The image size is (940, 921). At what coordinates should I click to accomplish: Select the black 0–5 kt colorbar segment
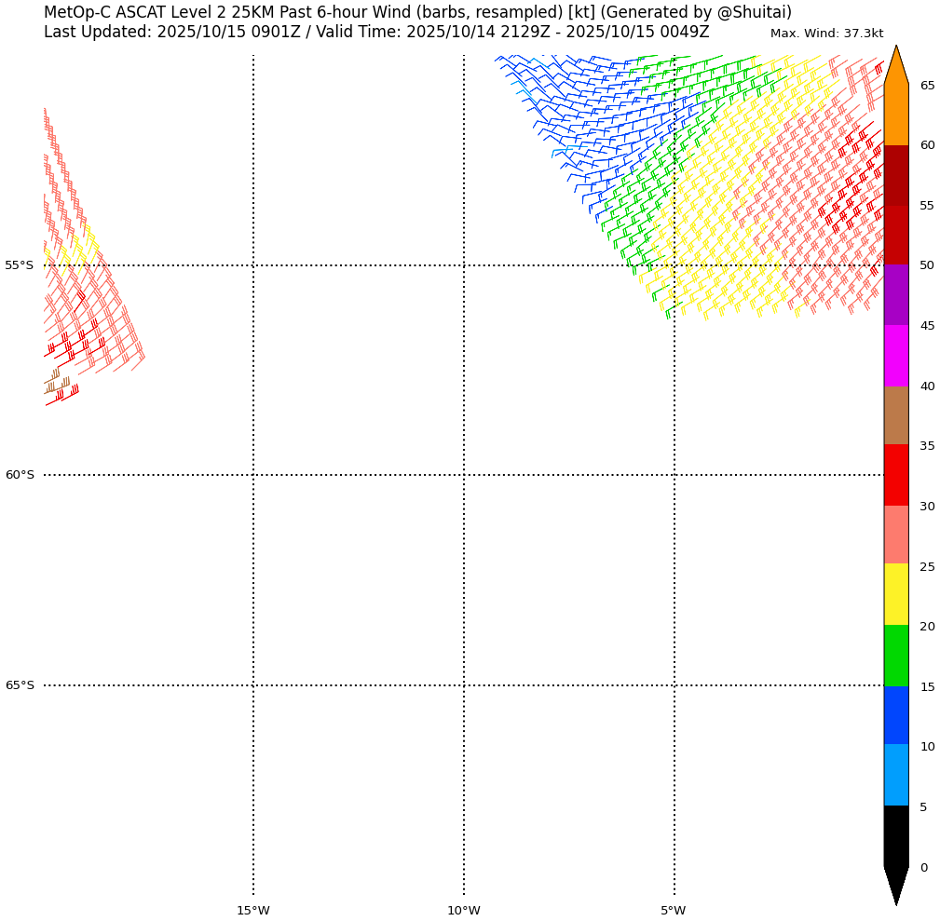pos(895,836)
